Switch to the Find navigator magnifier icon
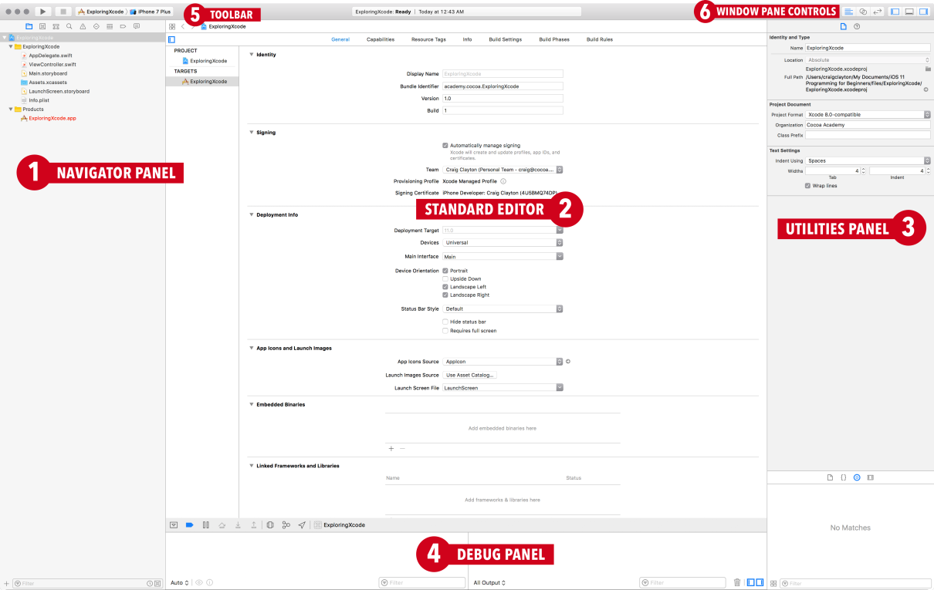Viewport: 934px width, 590px height. [x=69, y=26]
